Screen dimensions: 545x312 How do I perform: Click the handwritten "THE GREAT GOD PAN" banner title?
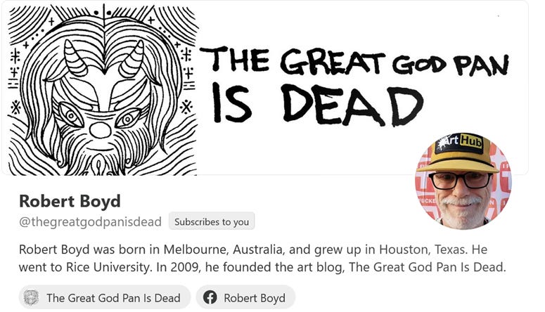[x=354, y=62]
